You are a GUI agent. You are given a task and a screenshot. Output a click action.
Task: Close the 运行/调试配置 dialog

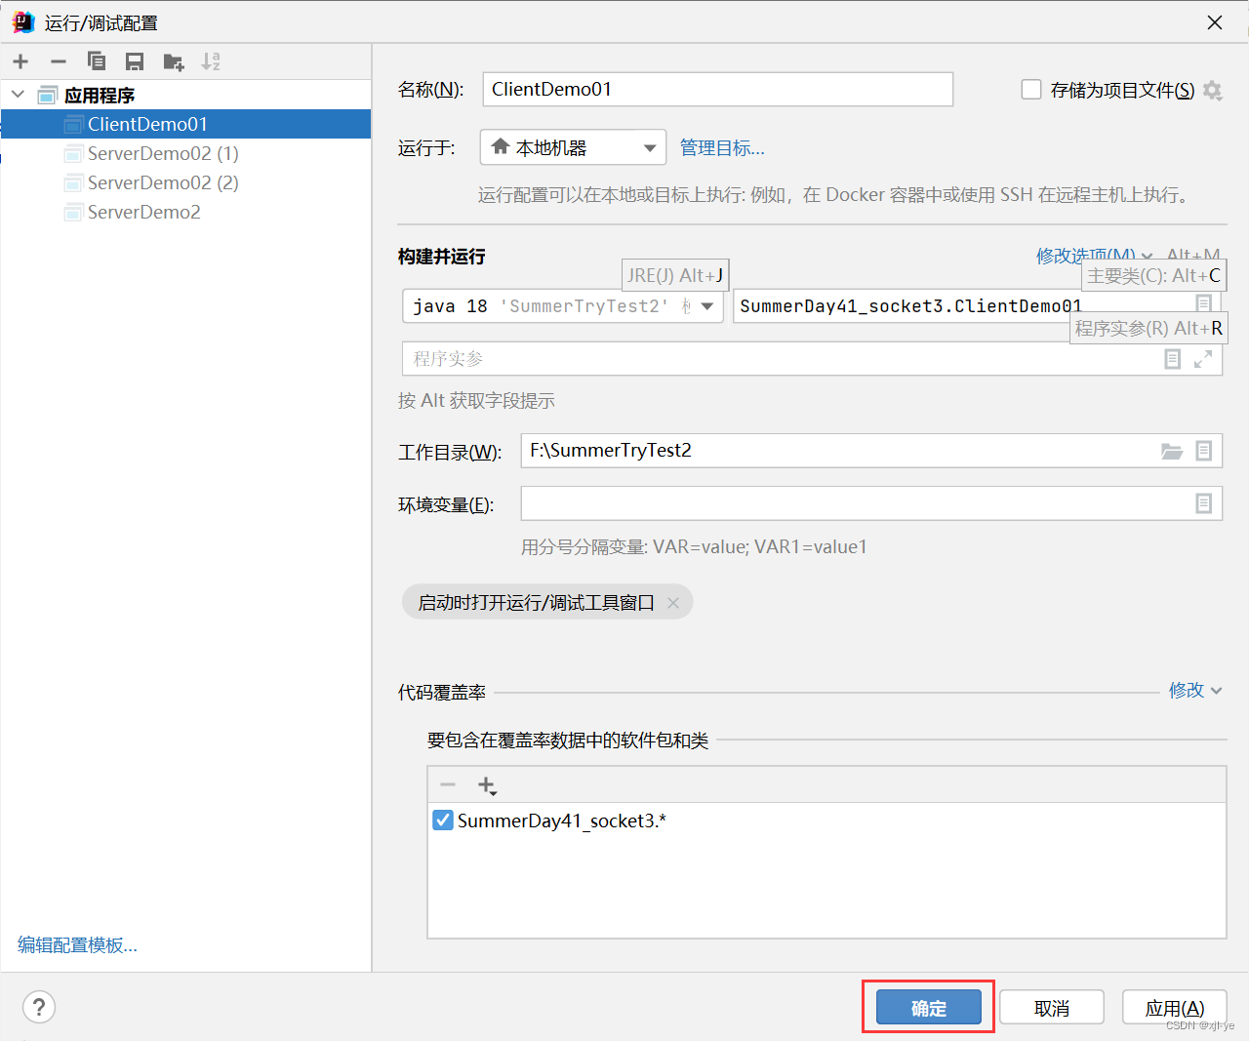(x=1215, y=21)
